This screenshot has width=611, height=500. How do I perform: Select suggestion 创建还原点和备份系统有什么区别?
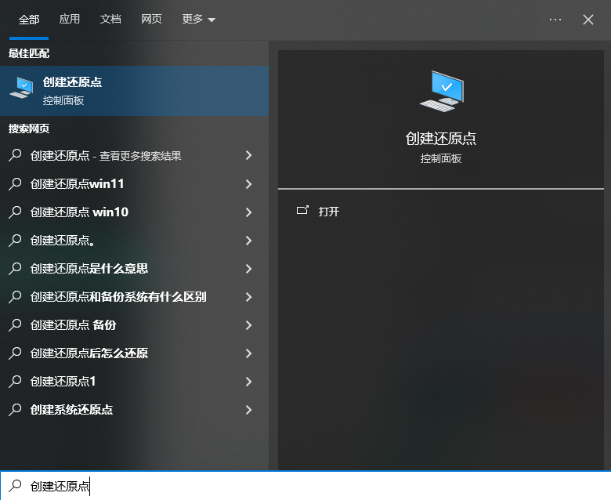tap(134, 297)
